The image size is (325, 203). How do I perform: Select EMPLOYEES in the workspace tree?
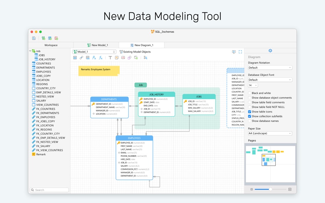click(43, 72)
